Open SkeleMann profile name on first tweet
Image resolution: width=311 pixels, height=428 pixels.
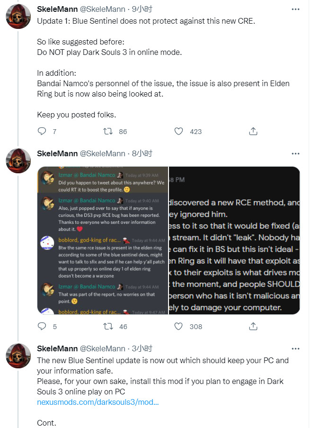click(x=57, y=9)
